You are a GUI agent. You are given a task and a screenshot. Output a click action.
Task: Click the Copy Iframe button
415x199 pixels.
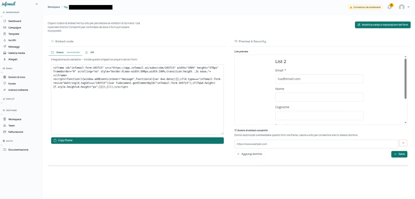[137, 140]
